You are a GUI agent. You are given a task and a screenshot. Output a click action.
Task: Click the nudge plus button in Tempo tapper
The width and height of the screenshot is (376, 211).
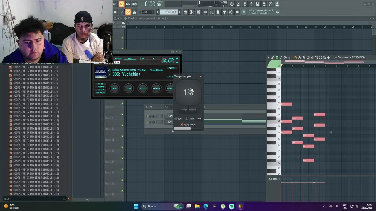(x=194, y=110)
